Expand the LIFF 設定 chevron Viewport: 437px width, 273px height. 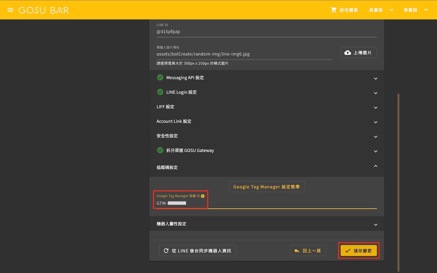pyautogui.click(x=376, y=108)
